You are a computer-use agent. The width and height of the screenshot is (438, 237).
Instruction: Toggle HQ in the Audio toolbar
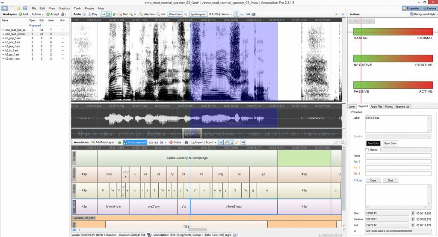coord(248,14)
